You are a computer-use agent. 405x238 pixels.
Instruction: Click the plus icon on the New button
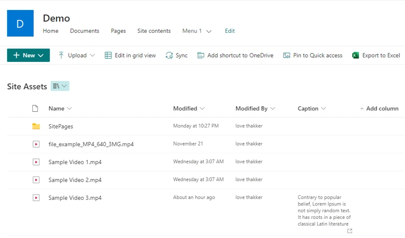(x=16, y=55)
